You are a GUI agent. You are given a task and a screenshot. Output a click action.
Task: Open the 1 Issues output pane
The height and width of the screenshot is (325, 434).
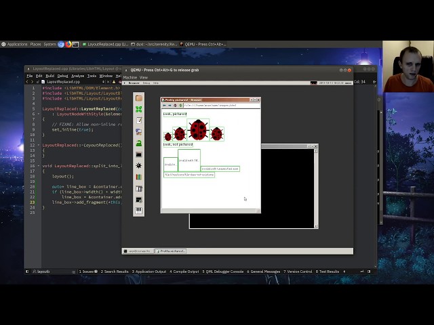(88, 272)
